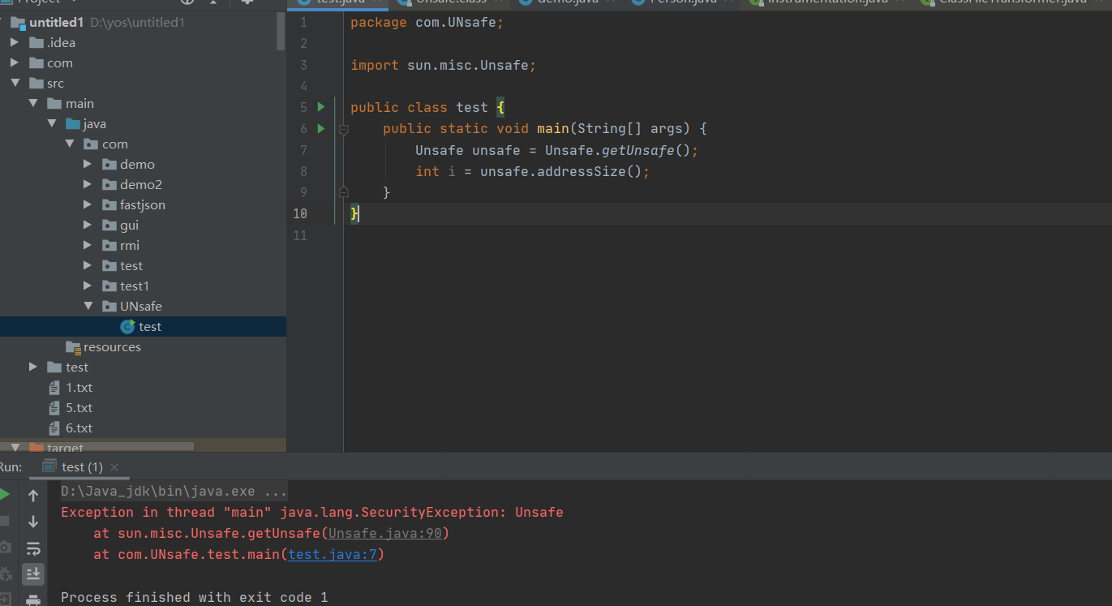1112x606 pixels.
Task: Select the resources folder
Action: point(112,347)
